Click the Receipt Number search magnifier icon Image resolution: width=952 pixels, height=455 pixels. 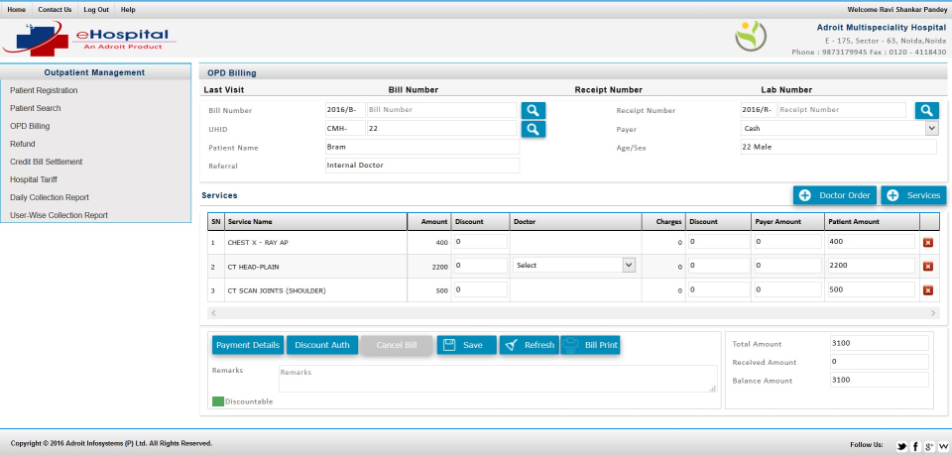click(926, 110)
